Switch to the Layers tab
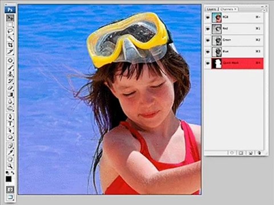 pyautogui.click(x=212, y=9)
